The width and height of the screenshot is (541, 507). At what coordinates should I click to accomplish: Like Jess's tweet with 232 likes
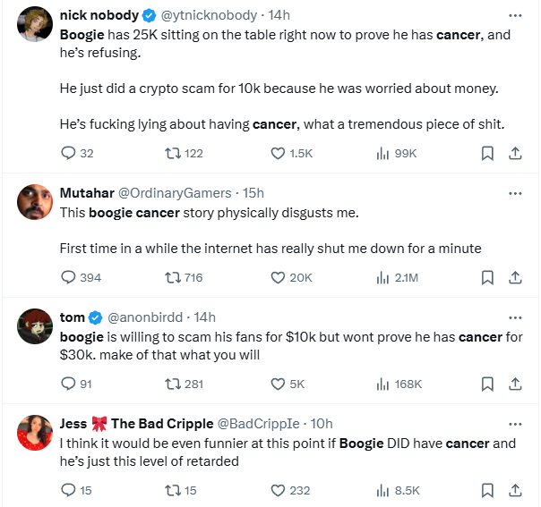[278, 491]
